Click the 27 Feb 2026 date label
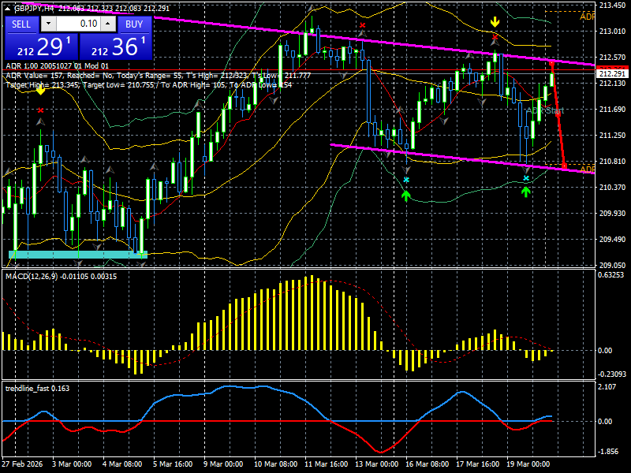The image size is (631, 473). click(22, 464)
